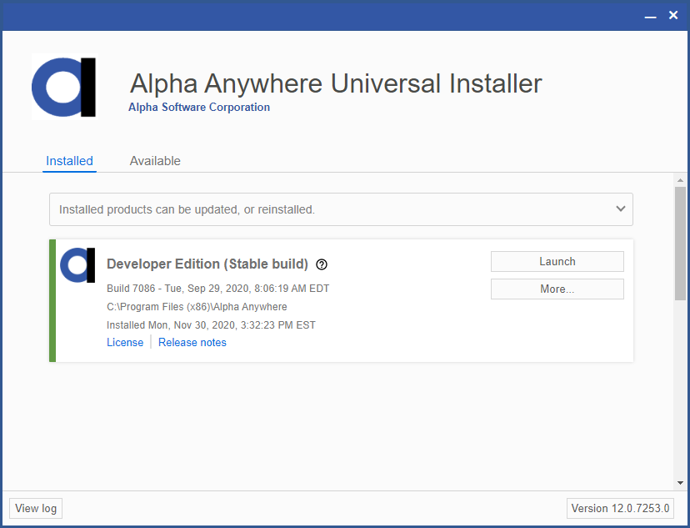Click the Alpha Anywhere Universal Installer heading
This screenshot has width=690, height=528.
(x=336, y=83)
